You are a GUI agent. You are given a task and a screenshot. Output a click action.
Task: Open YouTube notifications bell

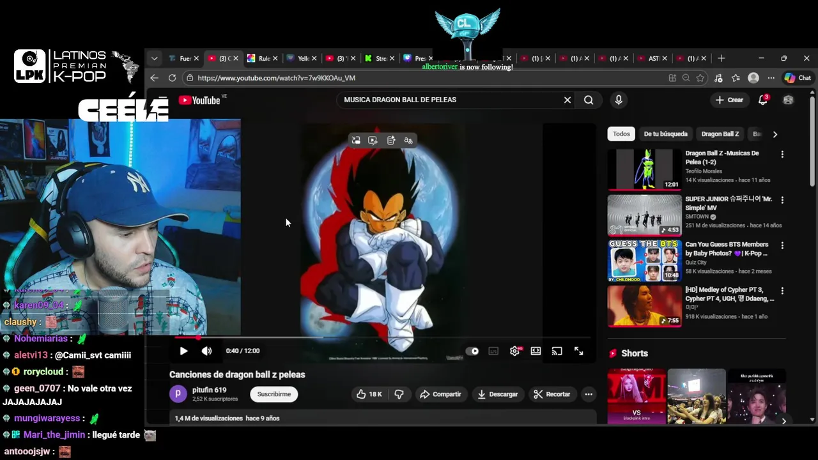point(763,100)
